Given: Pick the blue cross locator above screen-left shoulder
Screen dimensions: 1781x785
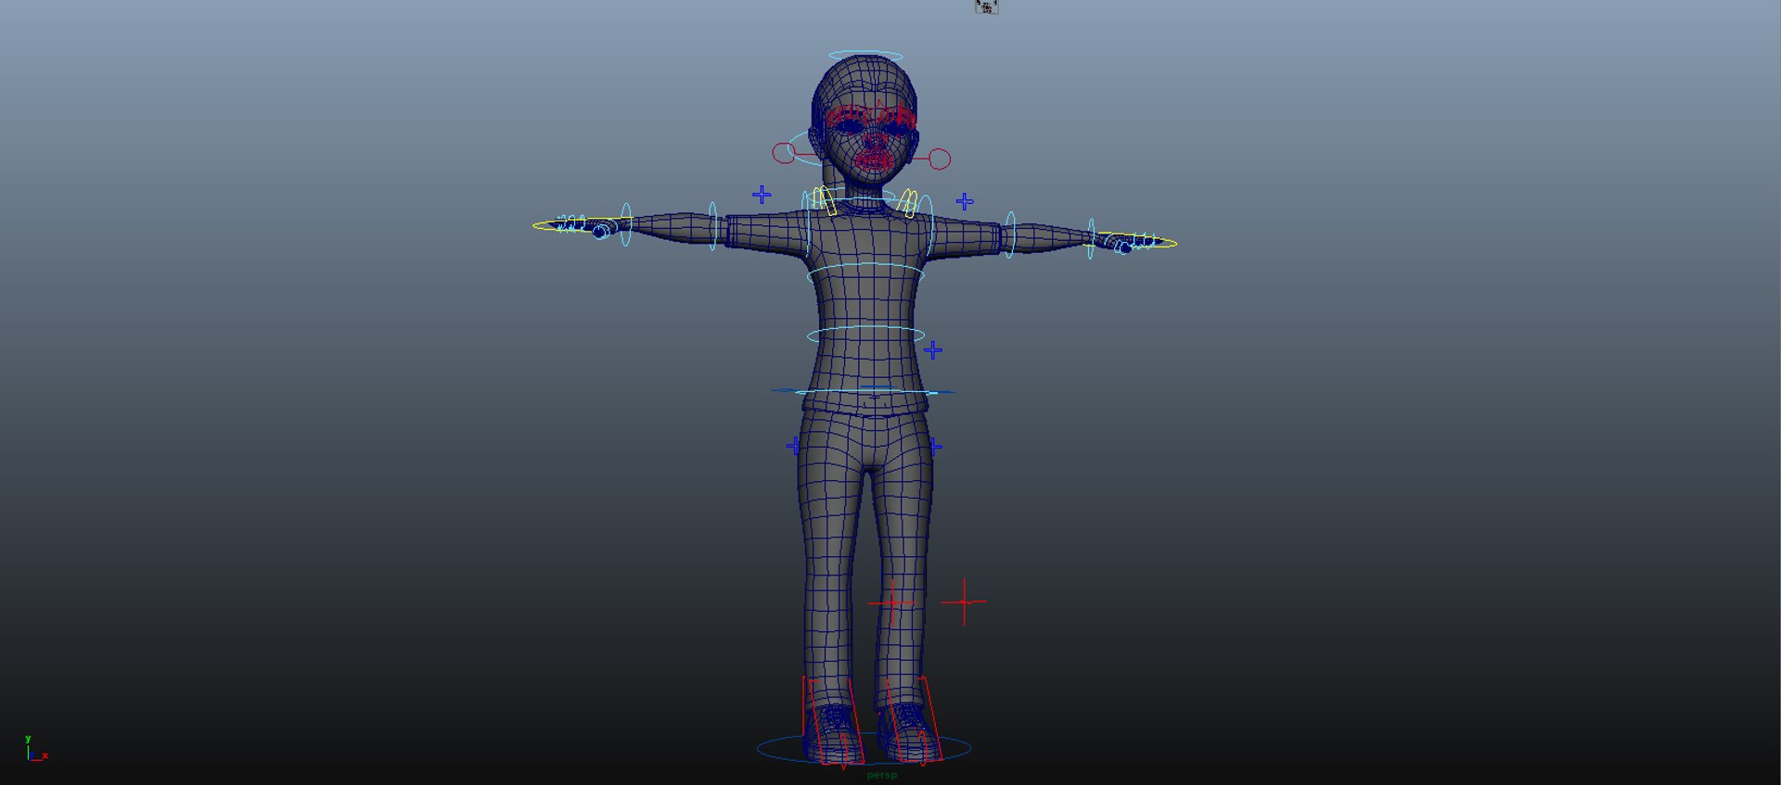Looking at the screenshot, I should [x=762, y=195].
